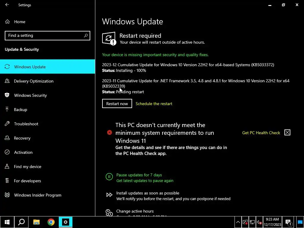The height and width of the screenshot is (228, 304).
Task: Click the Windows Security shield icon
Action: coord(7,95)
